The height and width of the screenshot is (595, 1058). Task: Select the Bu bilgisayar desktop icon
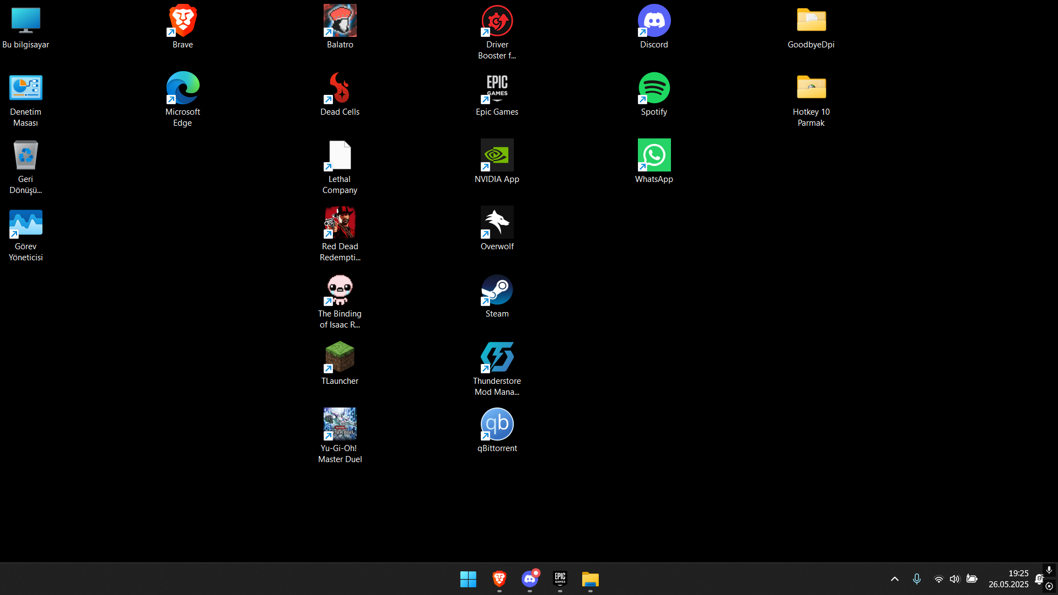[25, 28]
